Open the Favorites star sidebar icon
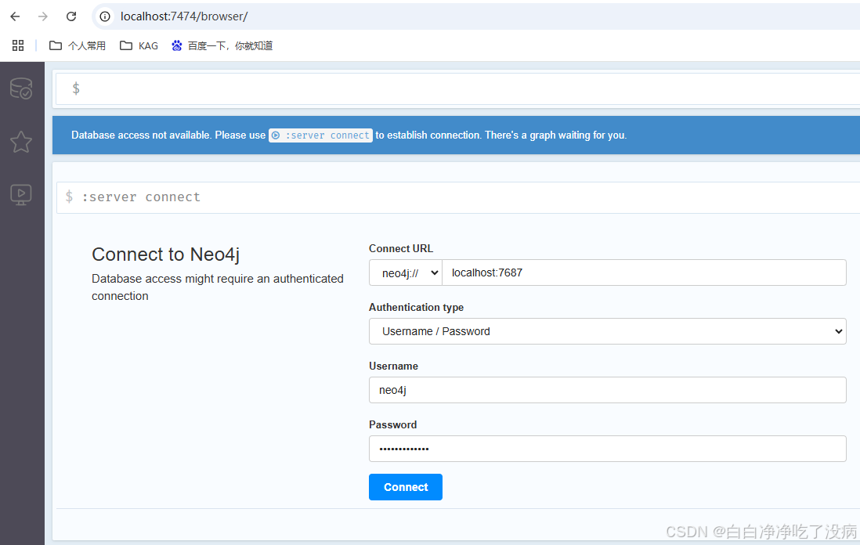The width and height of the screenshot is (860, 545). click(21, 142)
